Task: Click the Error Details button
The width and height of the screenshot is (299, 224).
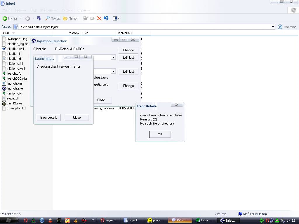Action: (48, 118)
